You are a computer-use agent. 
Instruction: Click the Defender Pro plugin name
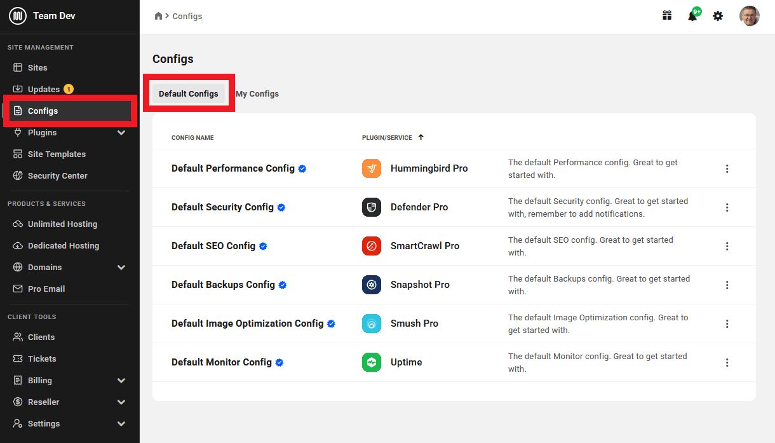click(419, 207)
